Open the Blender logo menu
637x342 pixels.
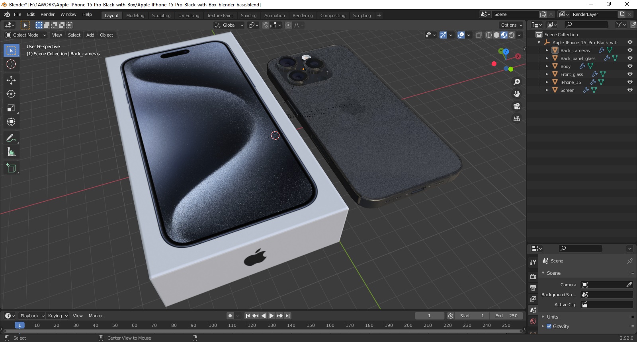pyautogui.click(x=7, y=14)
